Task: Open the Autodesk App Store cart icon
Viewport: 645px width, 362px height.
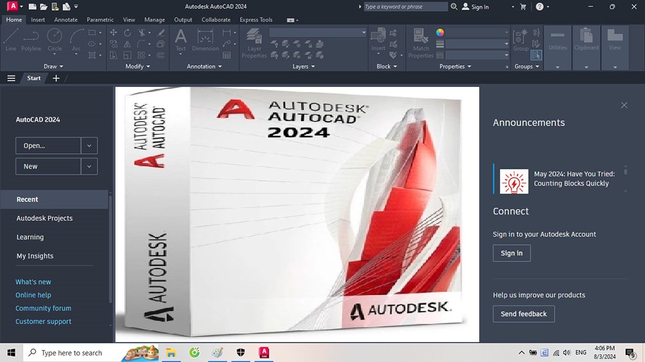Action: coord(523,6)
